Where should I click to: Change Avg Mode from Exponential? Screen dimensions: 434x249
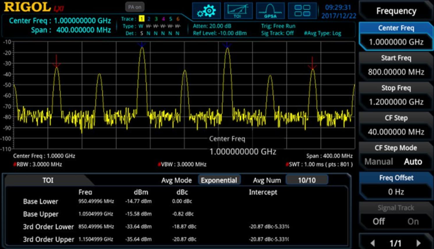[219, 180]
